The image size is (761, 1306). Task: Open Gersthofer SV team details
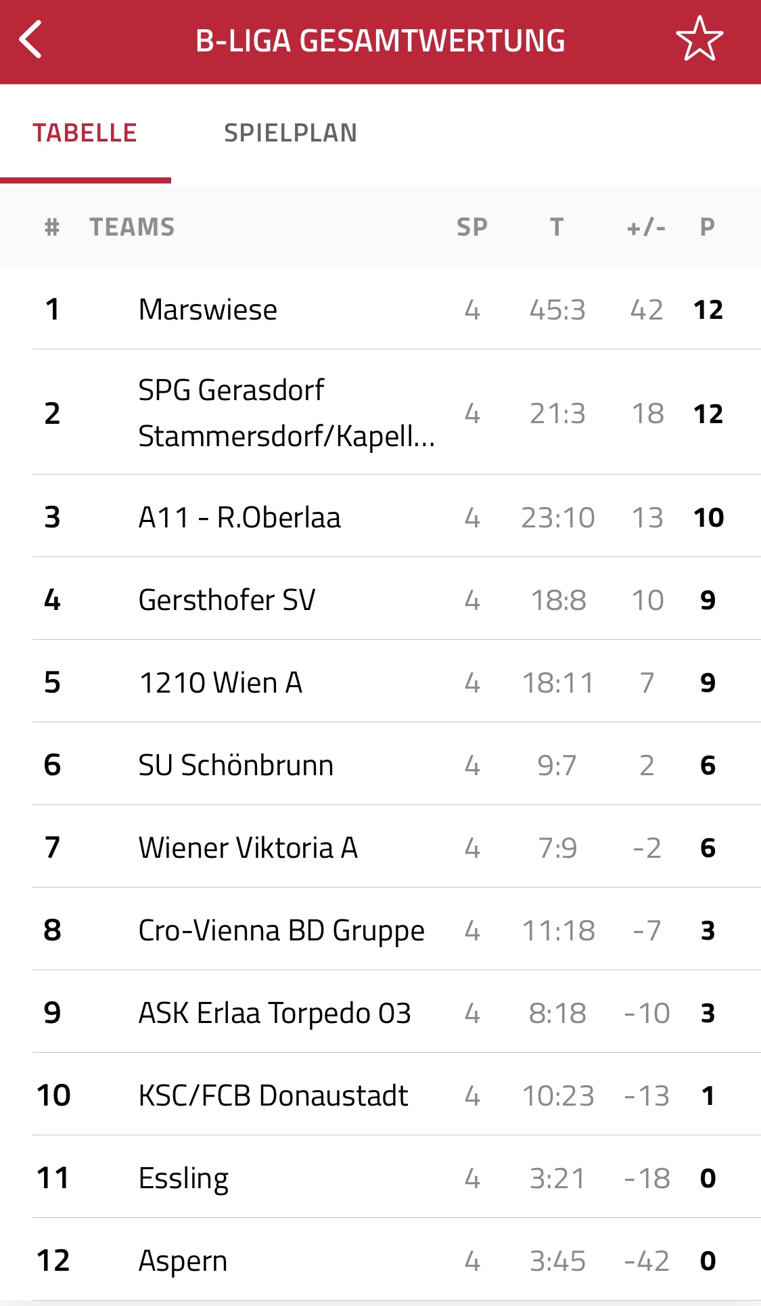[380, 599]
